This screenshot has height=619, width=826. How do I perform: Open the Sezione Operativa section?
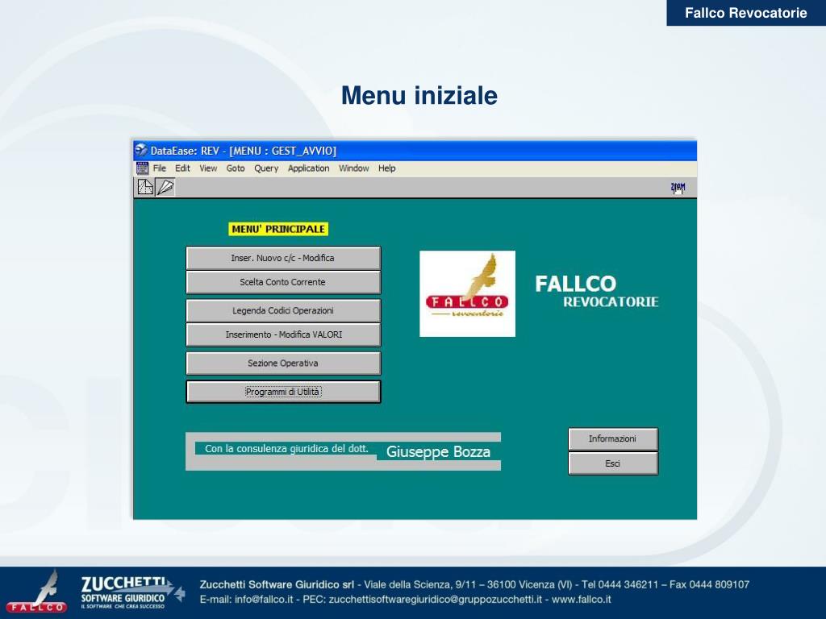(x=283, y=364)
